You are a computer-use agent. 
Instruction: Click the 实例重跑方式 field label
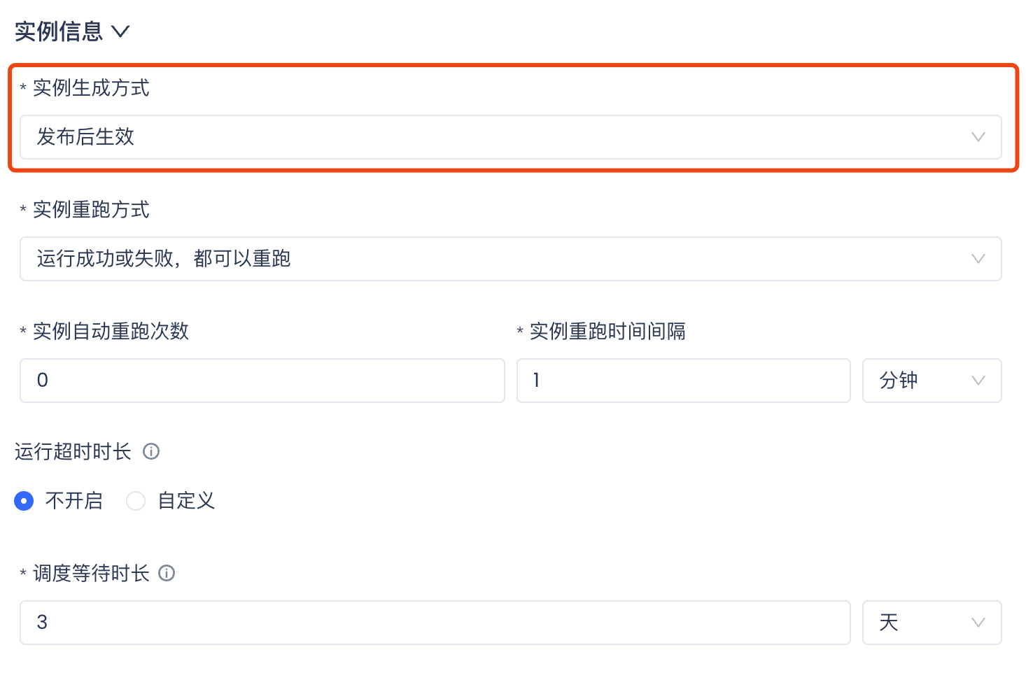coord(91,210)
